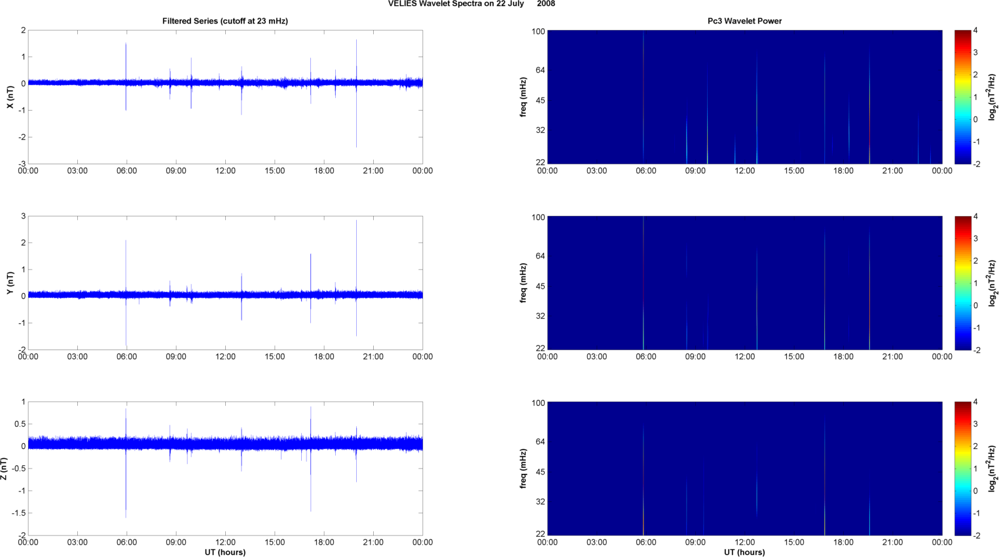Select the X-component Pc3 wavelet spectrogram
The image size is (999, 557).
(744, 97)
